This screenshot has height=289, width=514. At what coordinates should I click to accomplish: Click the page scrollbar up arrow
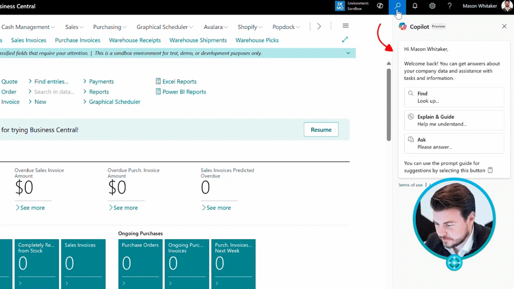click(389, 63)
